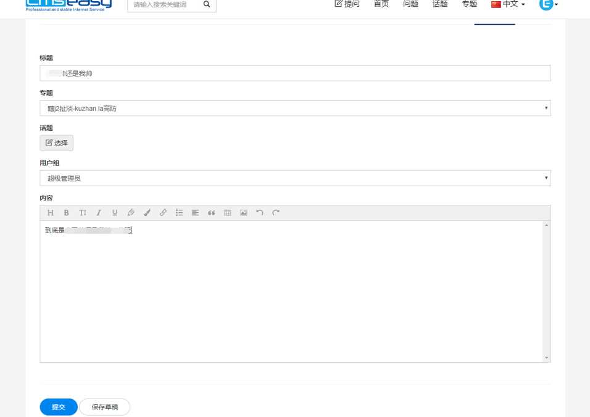590x417 pixels.
Task: Toggle Bold formatting for the content
Action: (67, 212)
